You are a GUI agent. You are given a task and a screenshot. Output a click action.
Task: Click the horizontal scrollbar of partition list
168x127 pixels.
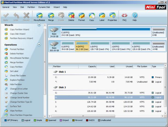(83, 116)
